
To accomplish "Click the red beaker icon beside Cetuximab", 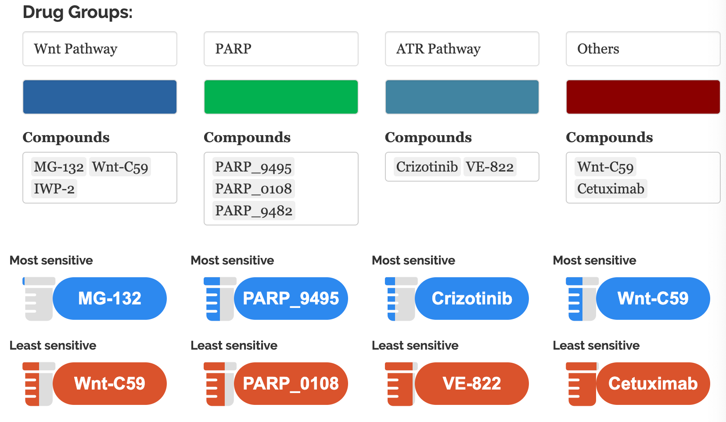I will tap(582, 384).
